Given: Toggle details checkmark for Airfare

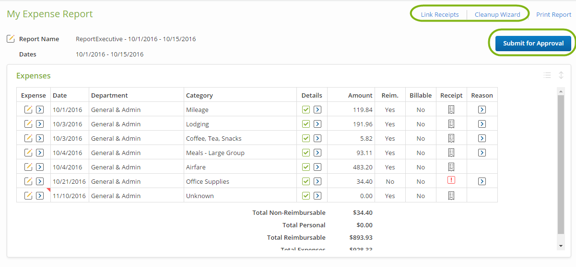Looking at the screenshot, I should pyautogui.click(x=306, y=167).
